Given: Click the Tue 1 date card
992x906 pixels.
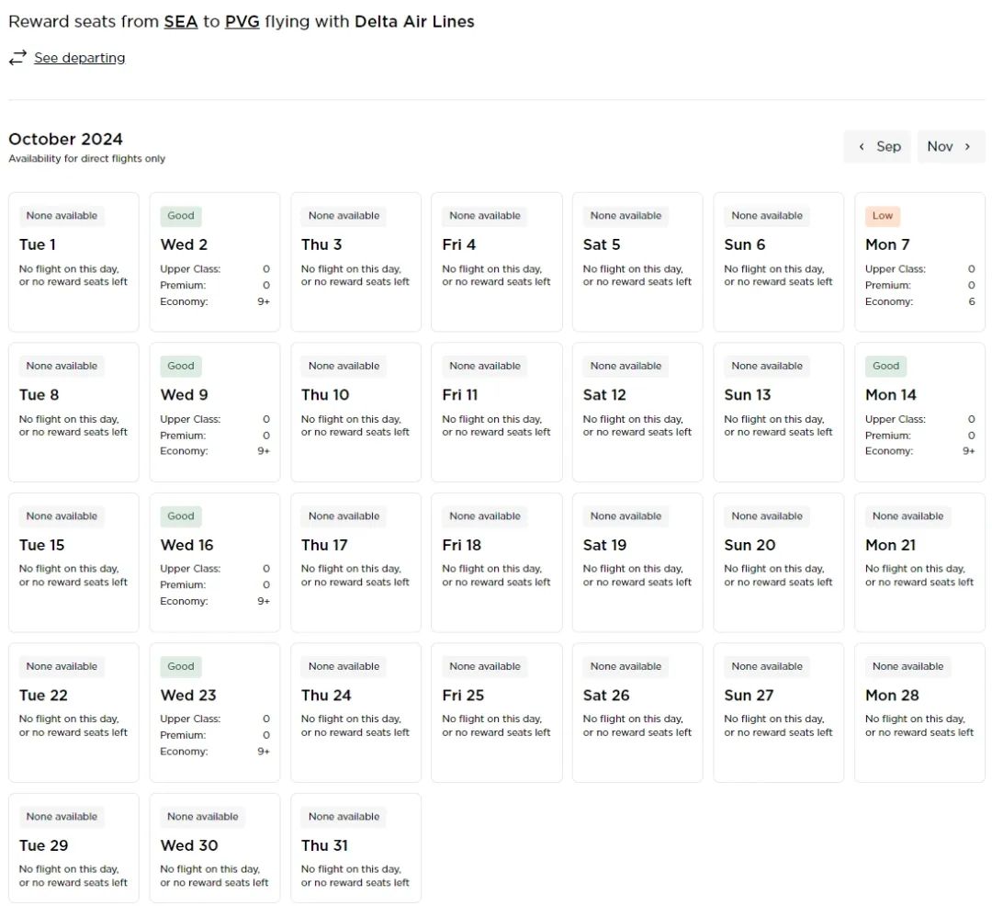Looking at the screenshot, I should (73, 262).
